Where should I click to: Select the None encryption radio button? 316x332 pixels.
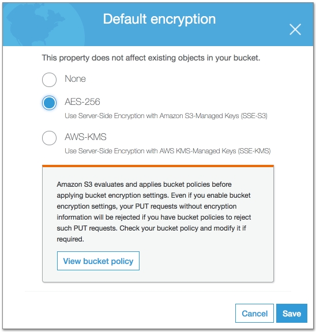coord(49,80)
